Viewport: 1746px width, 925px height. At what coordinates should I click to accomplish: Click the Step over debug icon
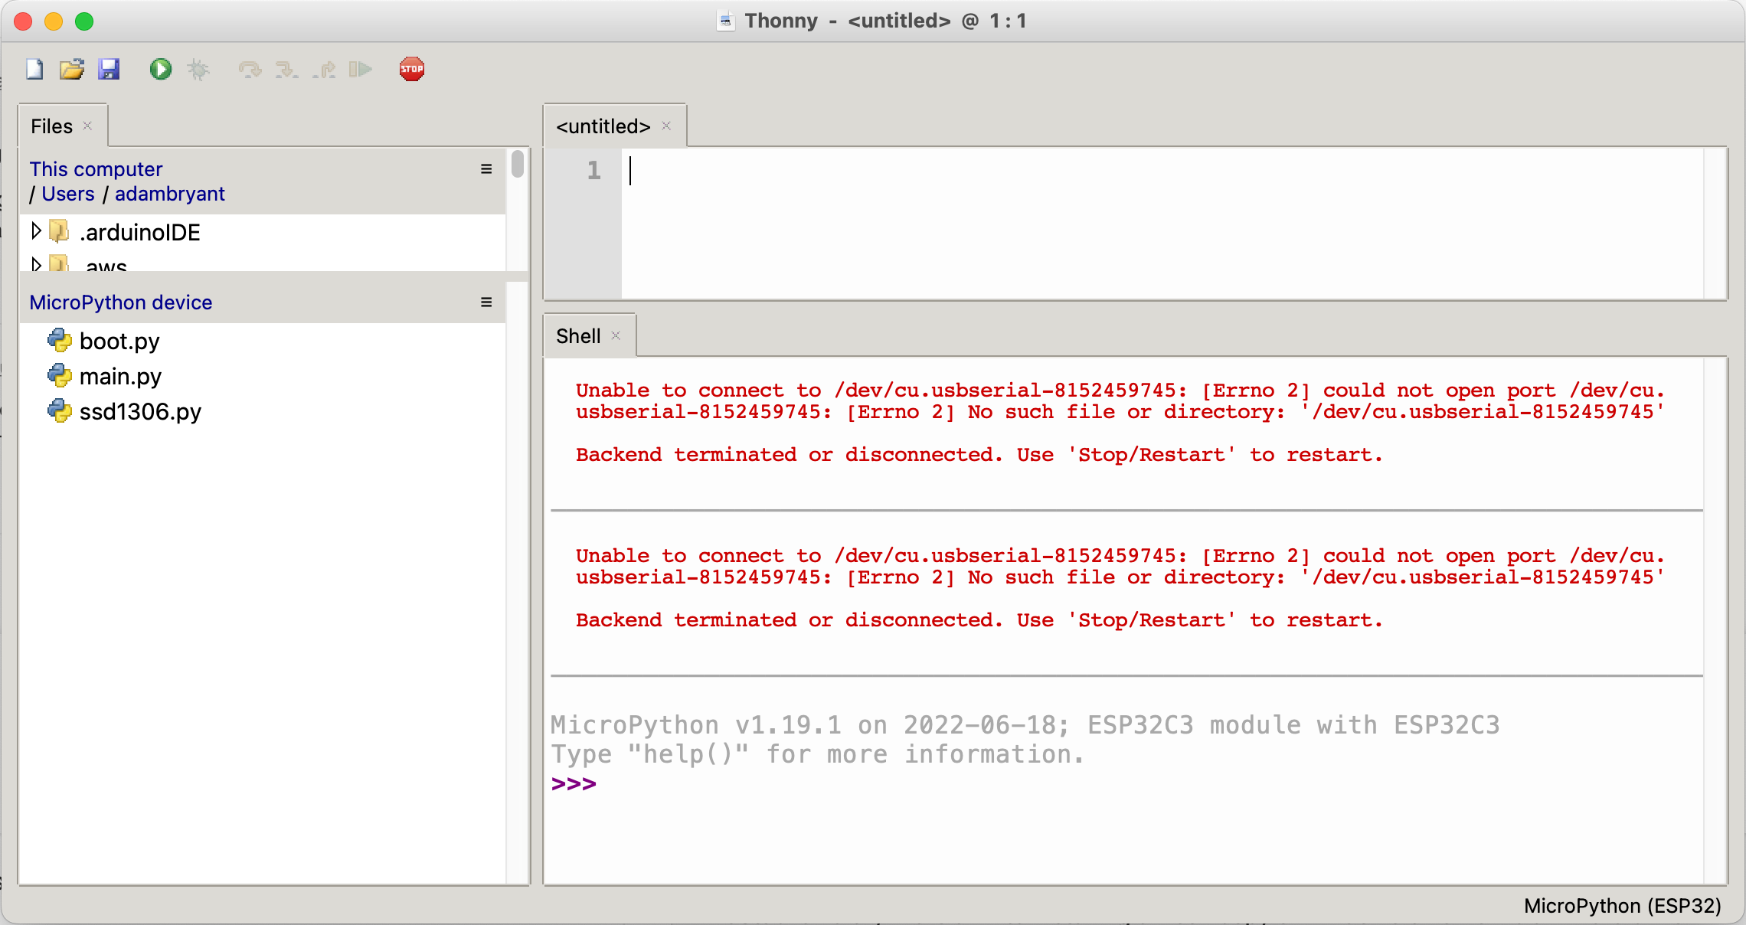[250, 70]
